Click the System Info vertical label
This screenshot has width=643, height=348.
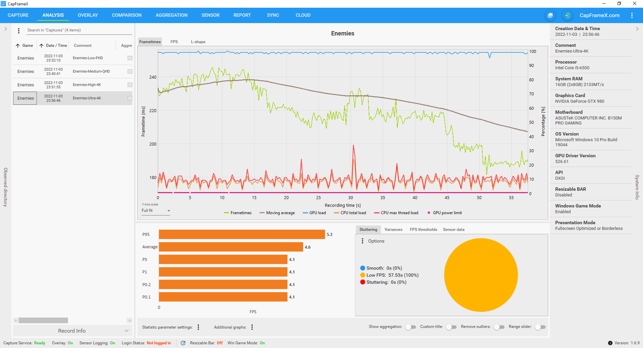(637, 187)
